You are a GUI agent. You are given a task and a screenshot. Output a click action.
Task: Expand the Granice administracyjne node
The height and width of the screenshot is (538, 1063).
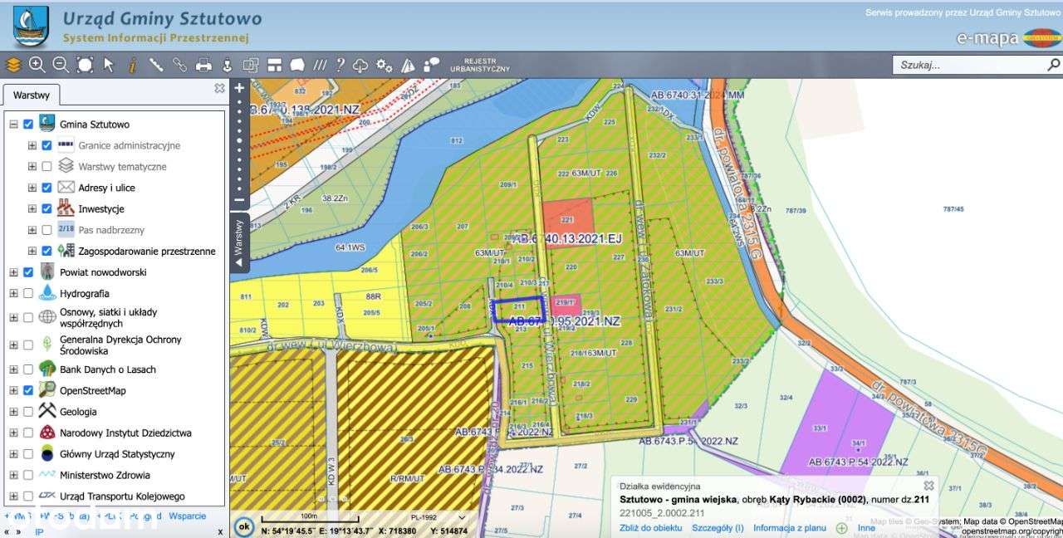pos(32,145)
